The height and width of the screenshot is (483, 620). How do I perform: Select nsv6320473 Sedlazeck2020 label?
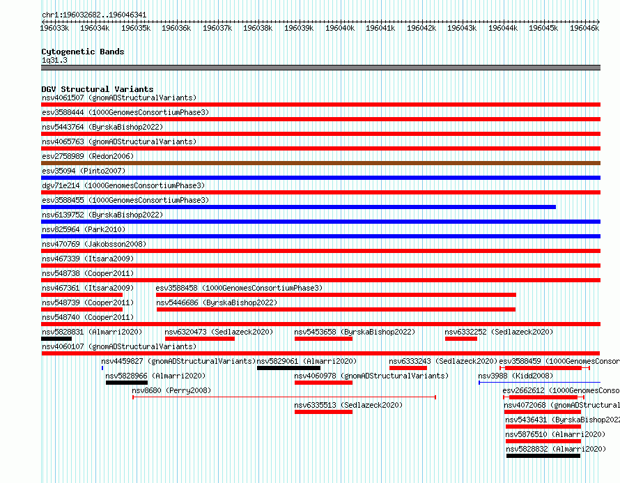(x=219, y=332)
